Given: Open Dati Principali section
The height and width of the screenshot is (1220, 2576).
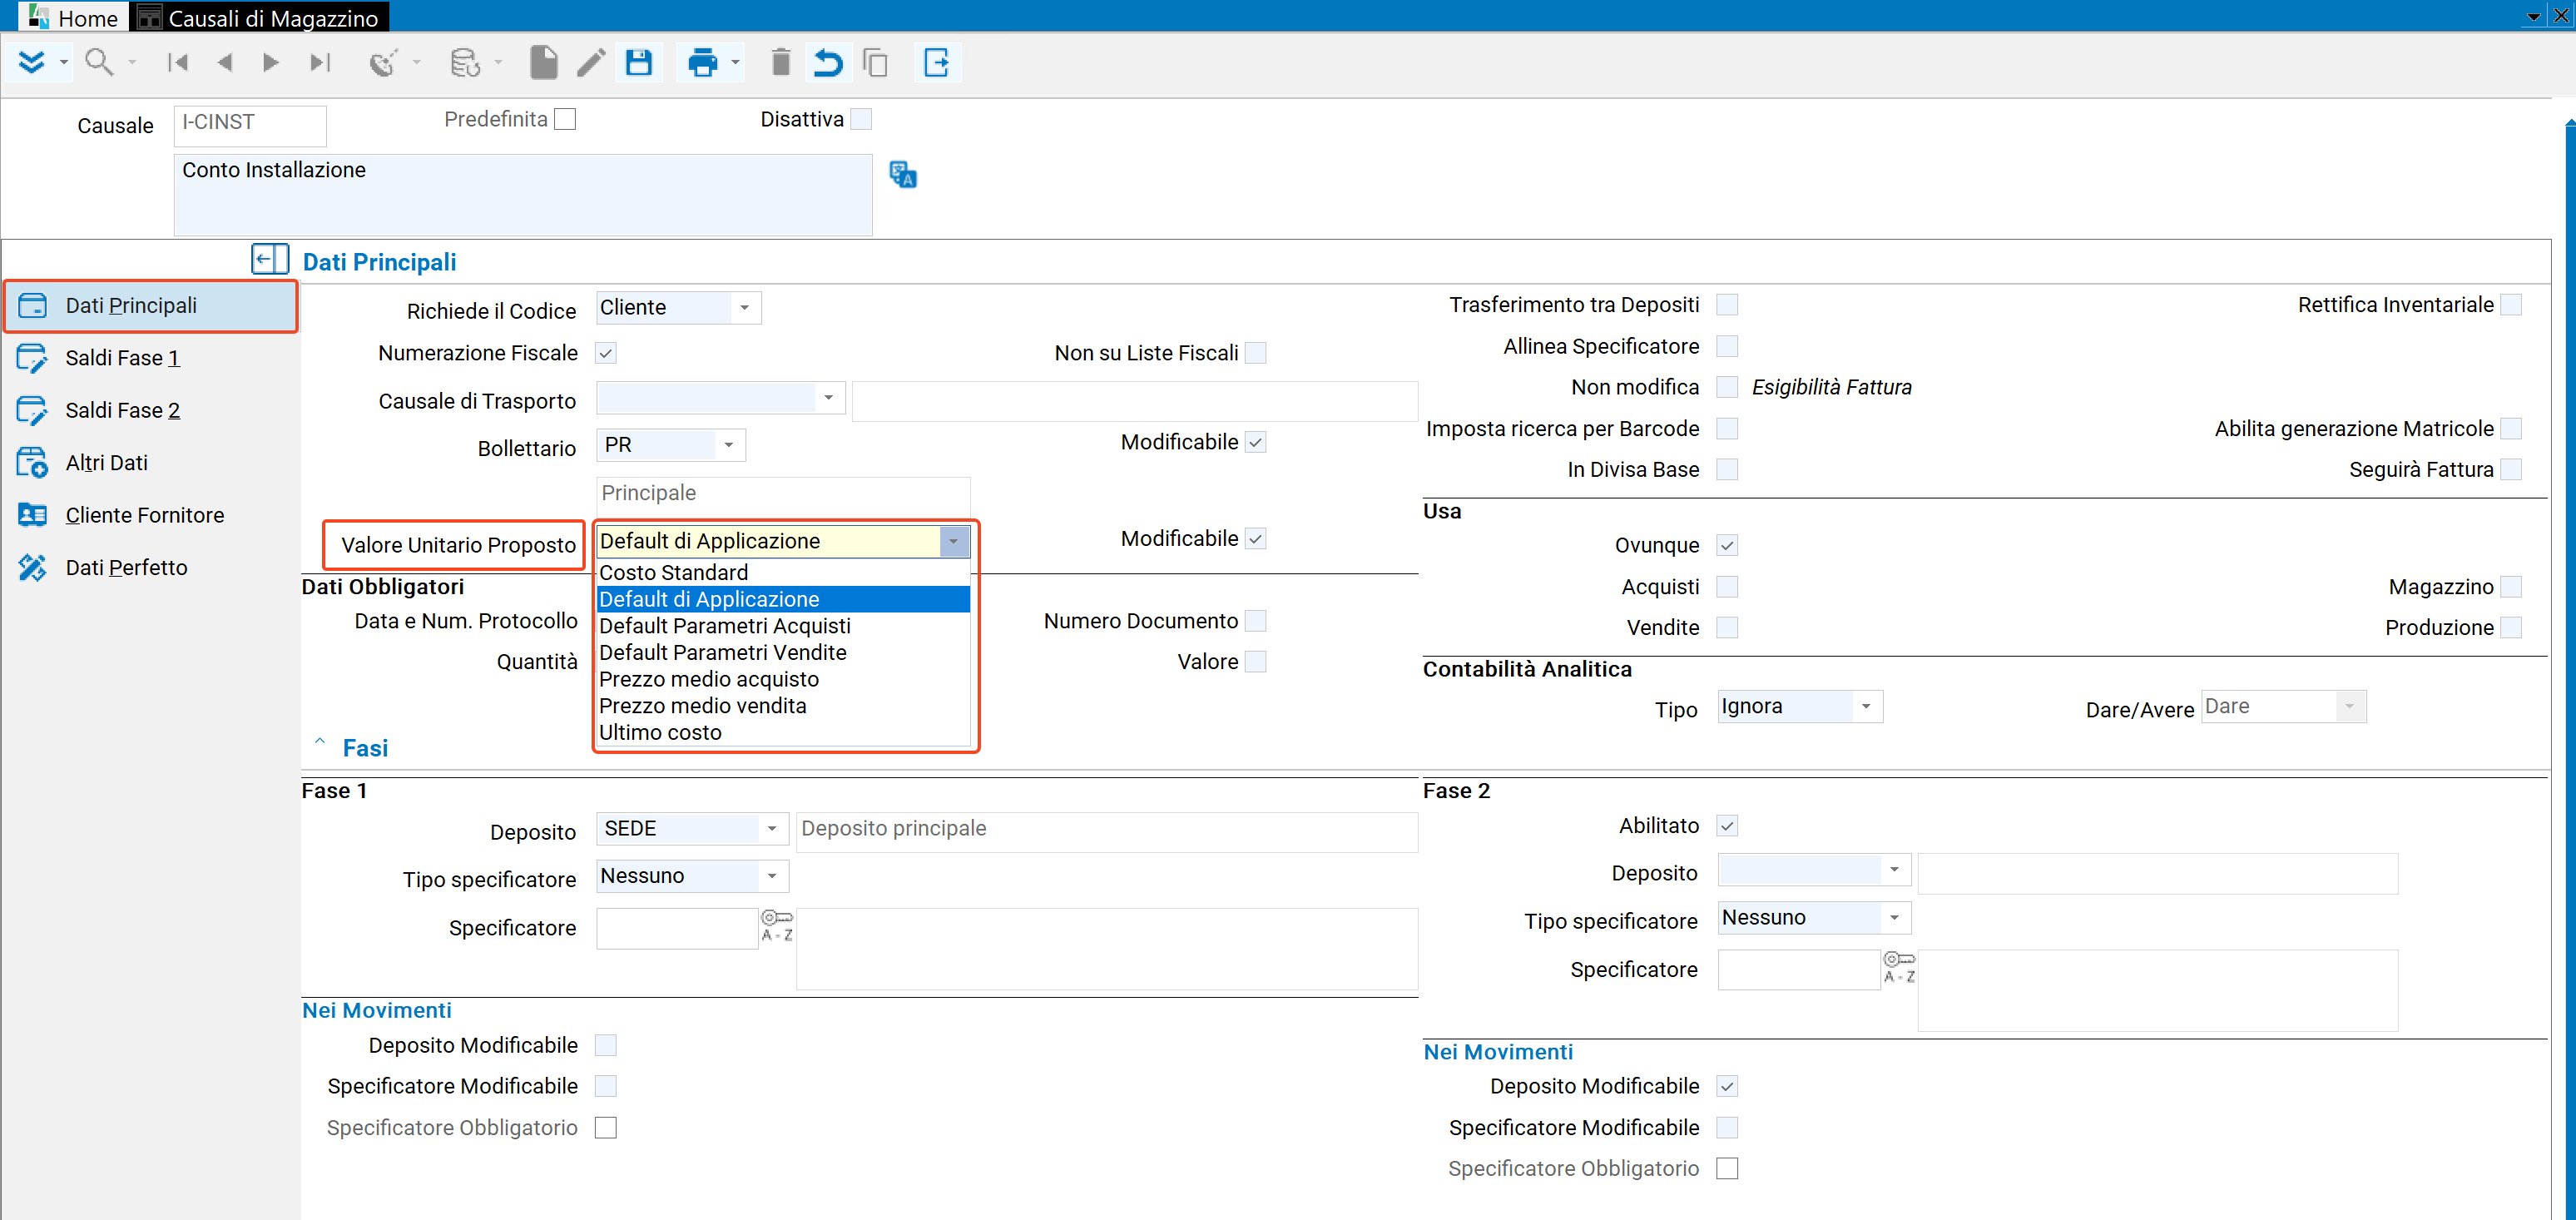Looking at the screenshot, I should [151, 306].
